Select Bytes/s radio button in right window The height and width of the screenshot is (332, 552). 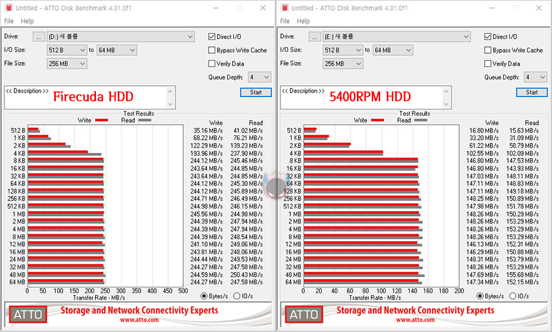(x=479, y=296)
